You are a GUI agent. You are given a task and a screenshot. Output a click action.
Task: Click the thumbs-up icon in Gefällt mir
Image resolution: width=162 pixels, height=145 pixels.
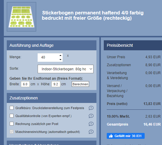[x=111, y=136]
